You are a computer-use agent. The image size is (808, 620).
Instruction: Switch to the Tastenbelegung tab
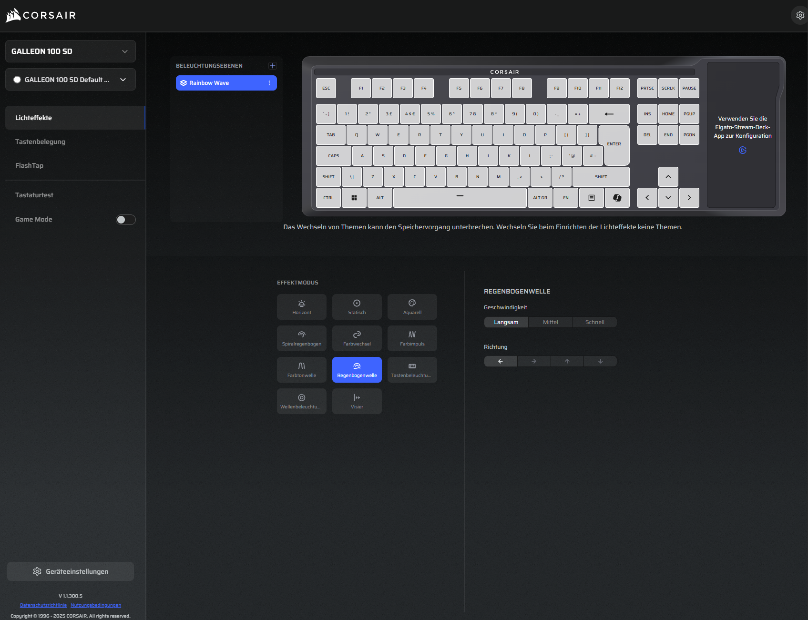(x=40, y=142)
